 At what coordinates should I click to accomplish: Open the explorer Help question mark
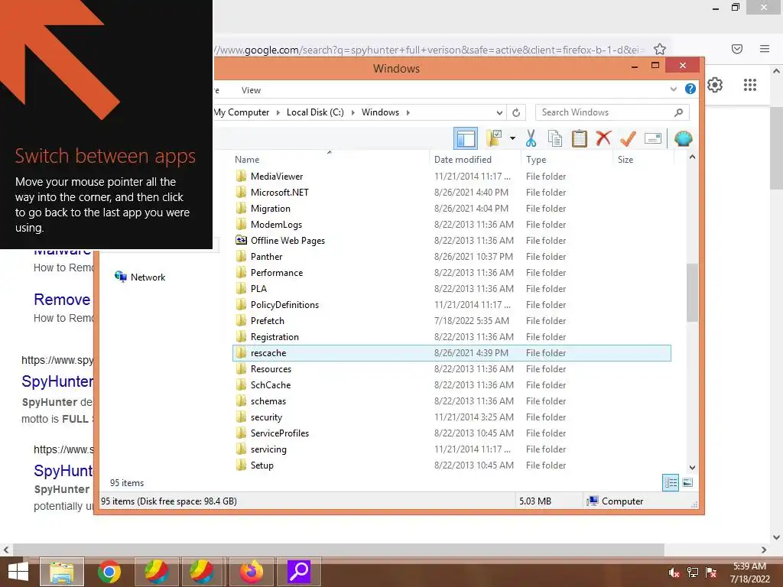coord(690,89)
